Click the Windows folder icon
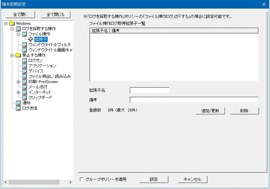The image size is (270, 189). click(x=12, y=24)
